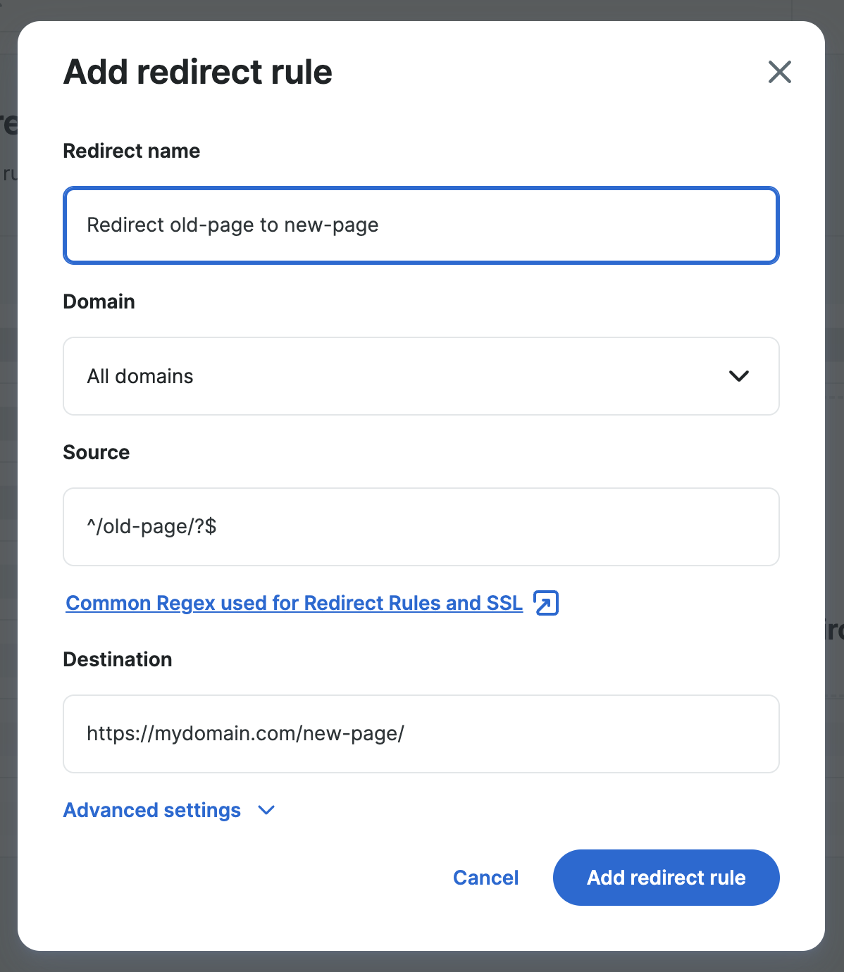
Task: Click the Redirect name text field
Action: point(421,225)
